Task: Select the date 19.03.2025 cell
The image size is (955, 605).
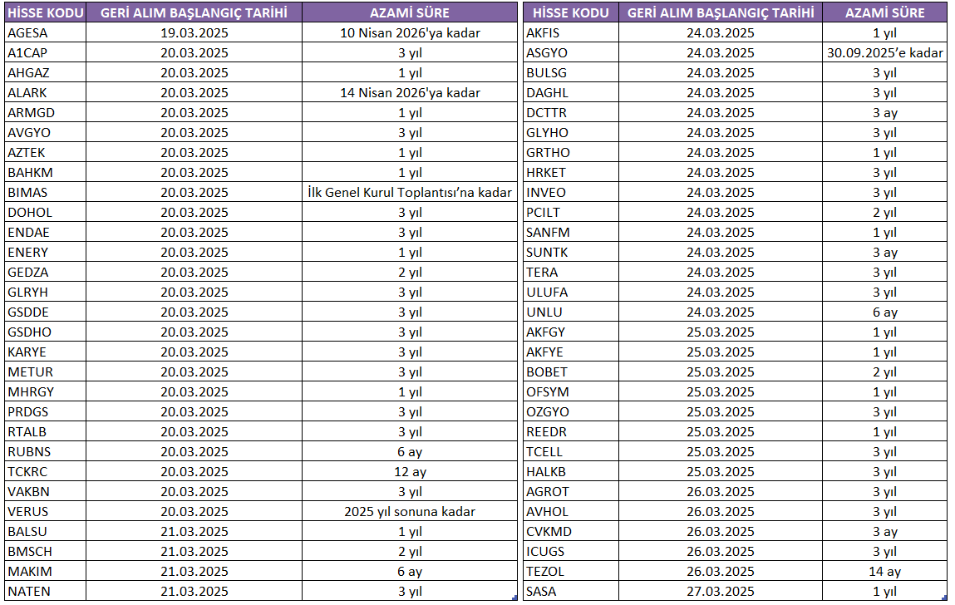Action: pos(194,33)
